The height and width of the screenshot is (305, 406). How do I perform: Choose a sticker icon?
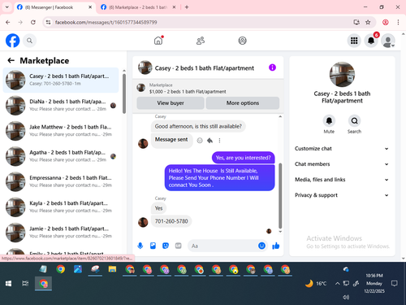pos(166,246)
